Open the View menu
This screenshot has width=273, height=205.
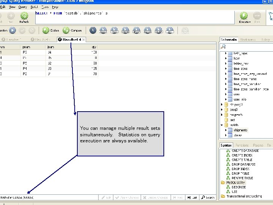pyautogui.click(x=12, y=7)
